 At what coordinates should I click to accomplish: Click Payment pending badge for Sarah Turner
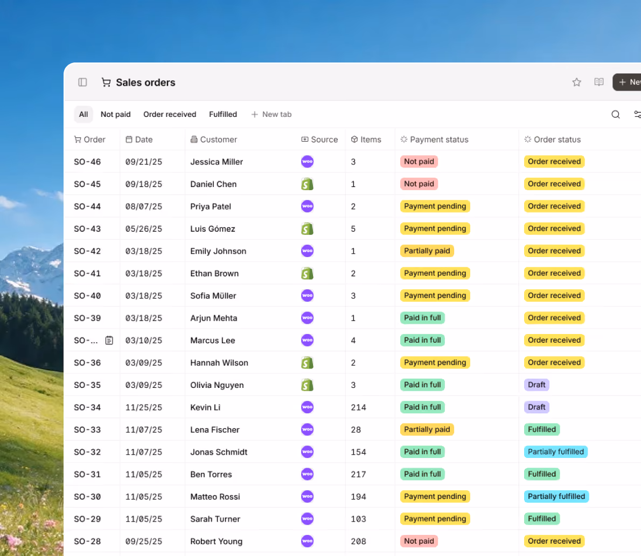tap(435, 519)
